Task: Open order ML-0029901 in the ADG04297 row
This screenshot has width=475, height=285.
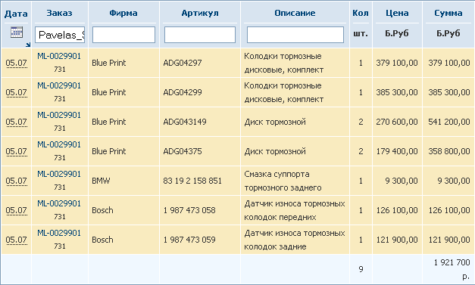Action: pyautogui.click(x=59, y=56)
